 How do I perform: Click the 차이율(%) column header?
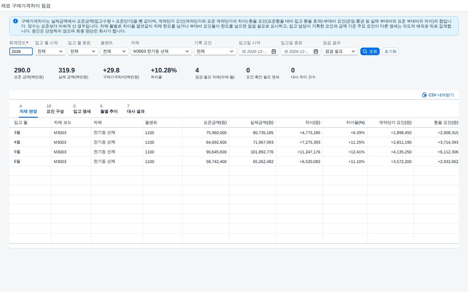345,123
